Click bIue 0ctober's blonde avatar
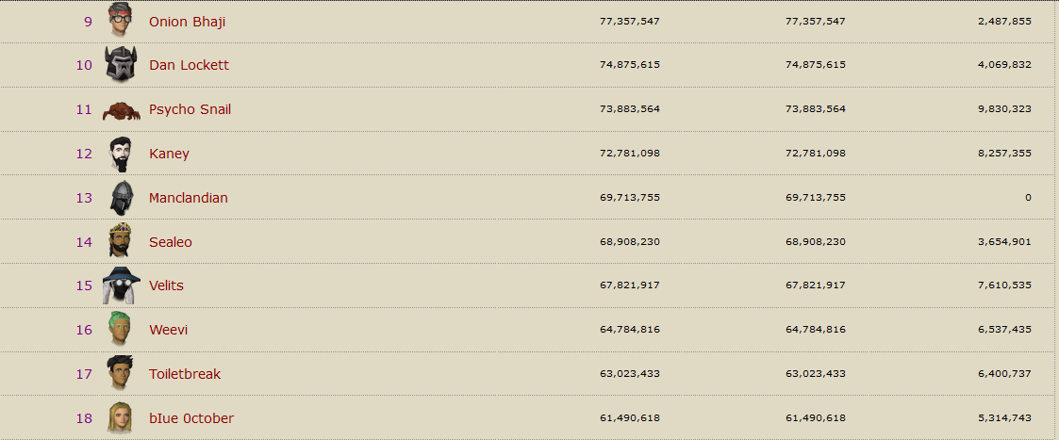The width and height of the screenshot is (1059, 440). [121, 418]
